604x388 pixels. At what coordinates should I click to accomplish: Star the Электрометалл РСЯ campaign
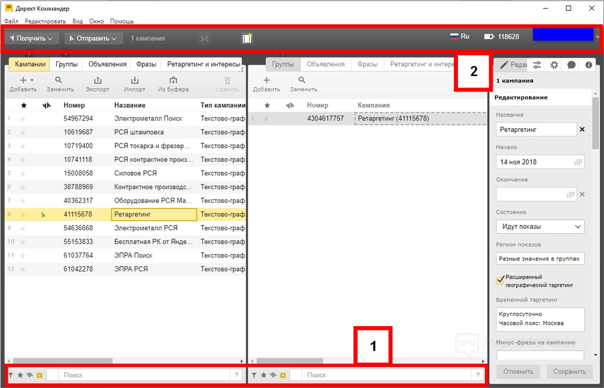[23, 228]
